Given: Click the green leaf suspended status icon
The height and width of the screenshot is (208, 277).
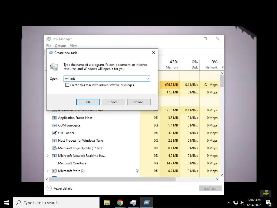Looking at the screenshot, I should coord(137,171).
